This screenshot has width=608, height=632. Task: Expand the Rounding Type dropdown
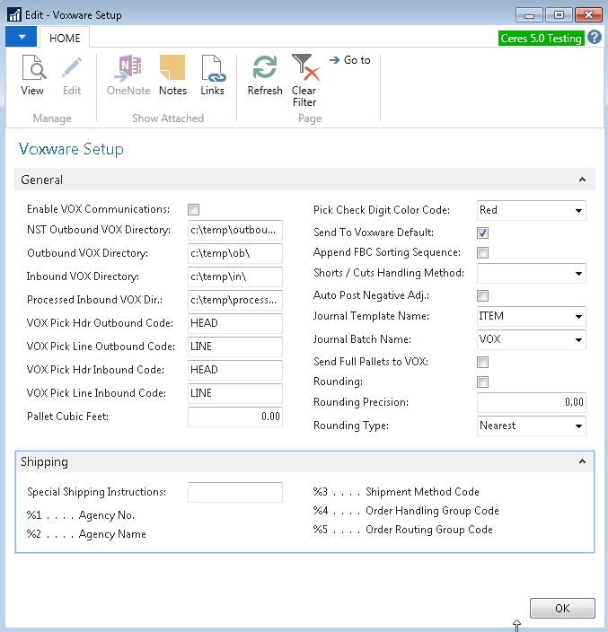pyautogui.click(x=577, y=426)
